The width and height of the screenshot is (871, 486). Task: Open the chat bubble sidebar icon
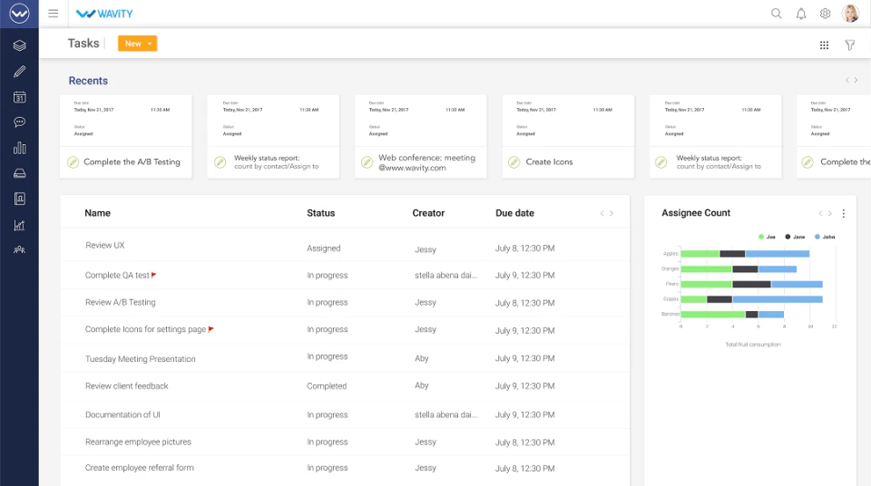(x=19, y=122)
